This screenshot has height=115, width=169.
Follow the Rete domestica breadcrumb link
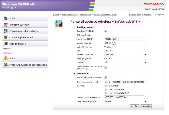pos(69,15)
